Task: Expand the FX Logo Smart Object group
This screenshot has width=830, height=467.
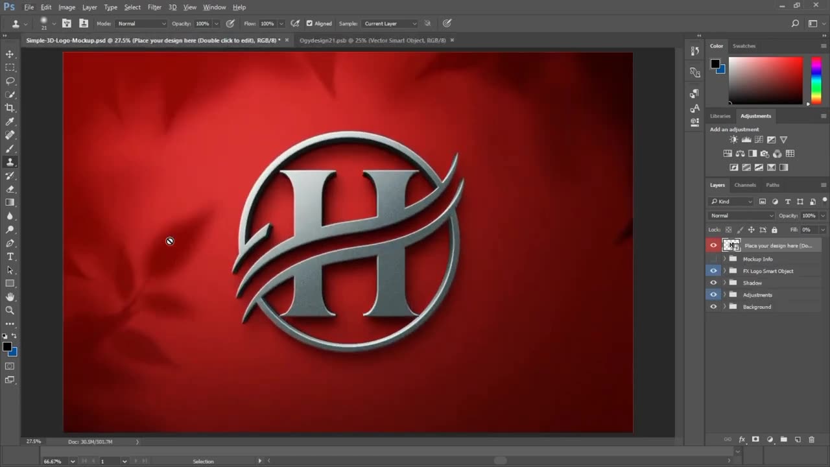Action: click(x=724, y=270)
